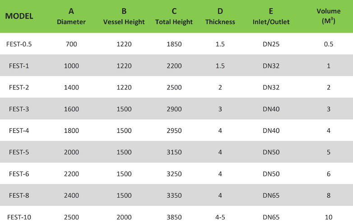This screenshot has height=224, width=353.
Task: Select the 700 diameter value
Action: (71, 44)
